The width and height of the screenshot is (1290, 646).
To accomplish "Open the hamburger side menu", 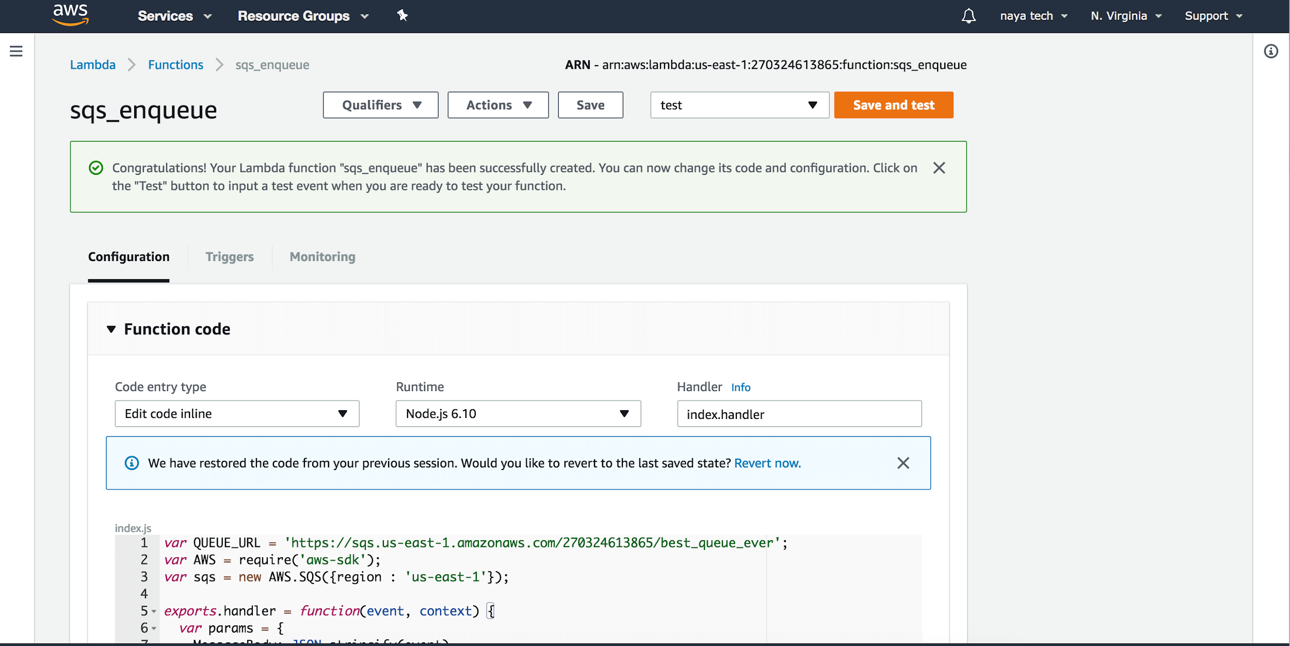I will click(16, 51).
